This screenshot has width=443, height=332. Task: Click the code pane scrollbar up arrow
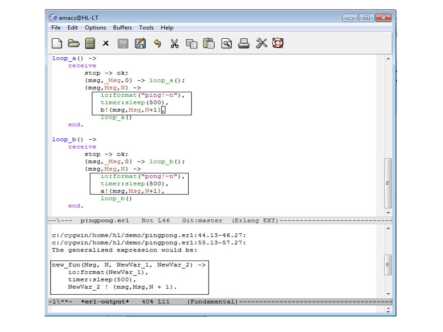(x=388, y=59)
